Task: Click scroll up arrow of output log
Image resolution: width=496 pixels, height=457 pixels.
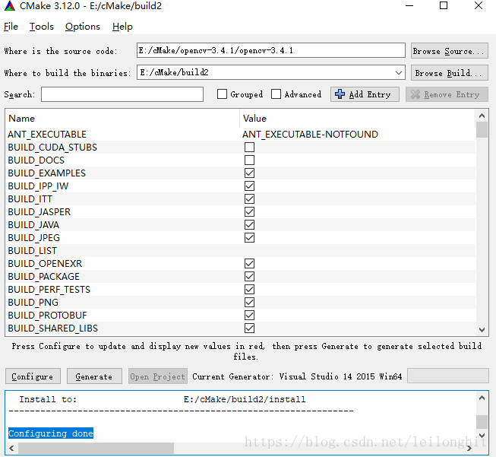Action: click(x=482, y=398)
